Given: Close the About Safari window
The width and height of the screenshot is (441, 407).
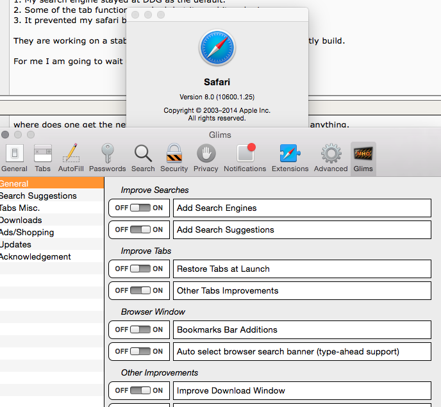Looking at the screenshot, I should (135, 15).
